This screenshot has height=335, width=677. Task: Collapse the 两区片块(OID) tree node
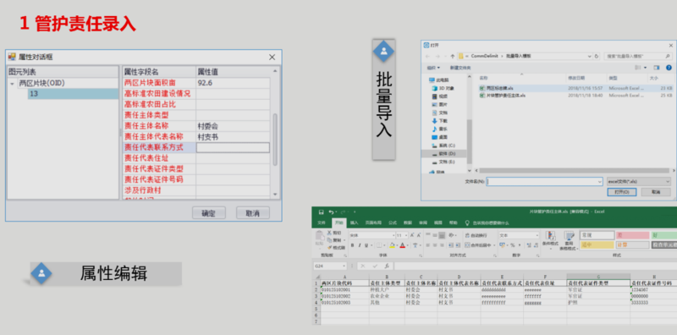12,84
